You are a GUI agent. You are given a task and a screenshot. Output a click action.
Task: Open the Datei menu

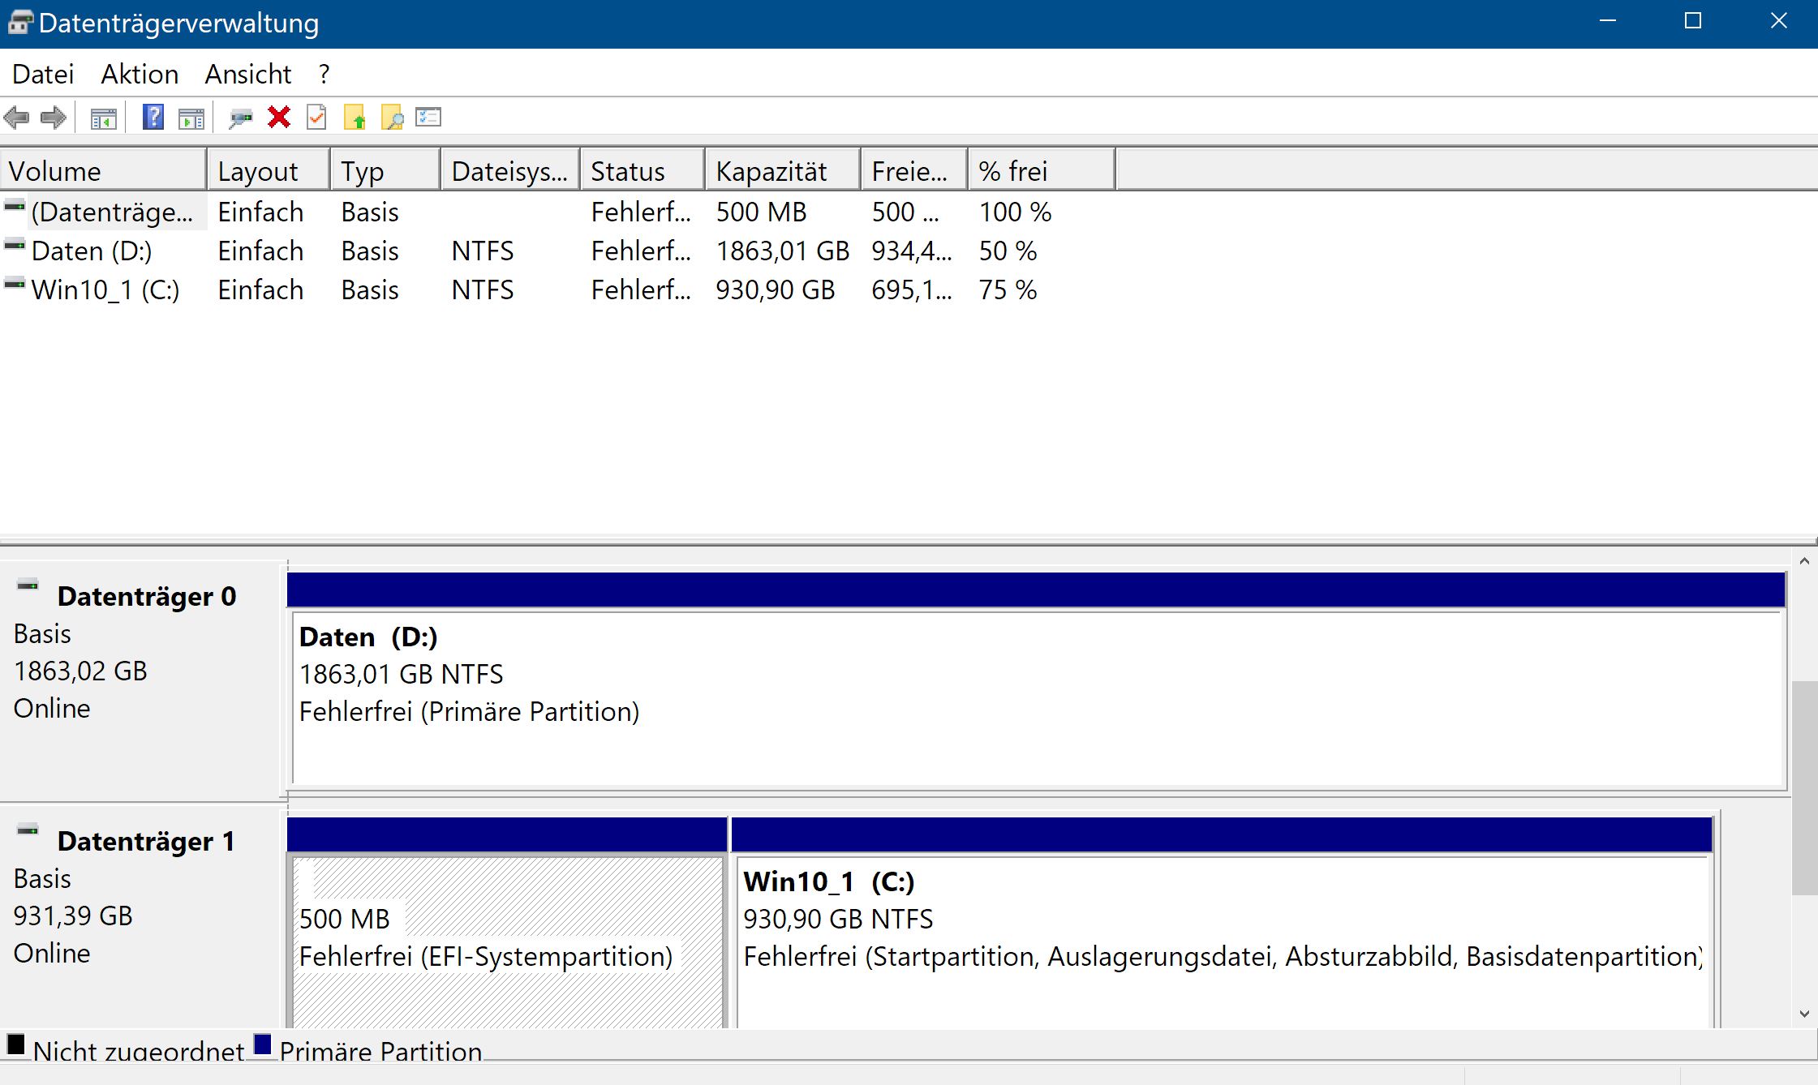[42, 74]
